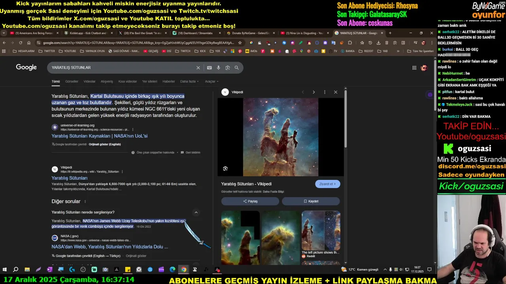The width and height of the screenshot is (506, 284).
Task: Click the 'Kaydet' save button
Action: click(x=311, y=201)
